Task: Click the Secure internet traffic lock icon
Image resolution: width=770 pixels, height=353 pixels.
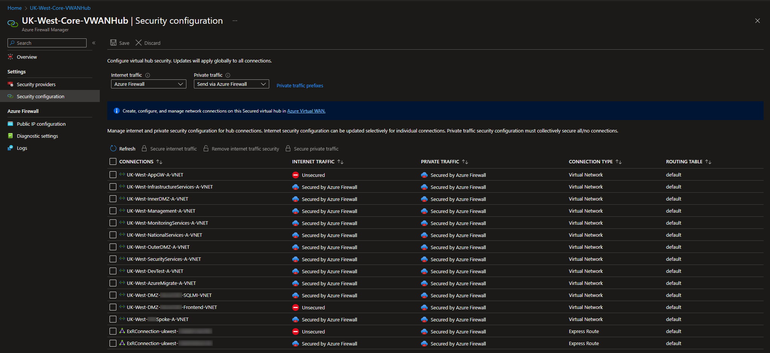Action: coord(145,149)
